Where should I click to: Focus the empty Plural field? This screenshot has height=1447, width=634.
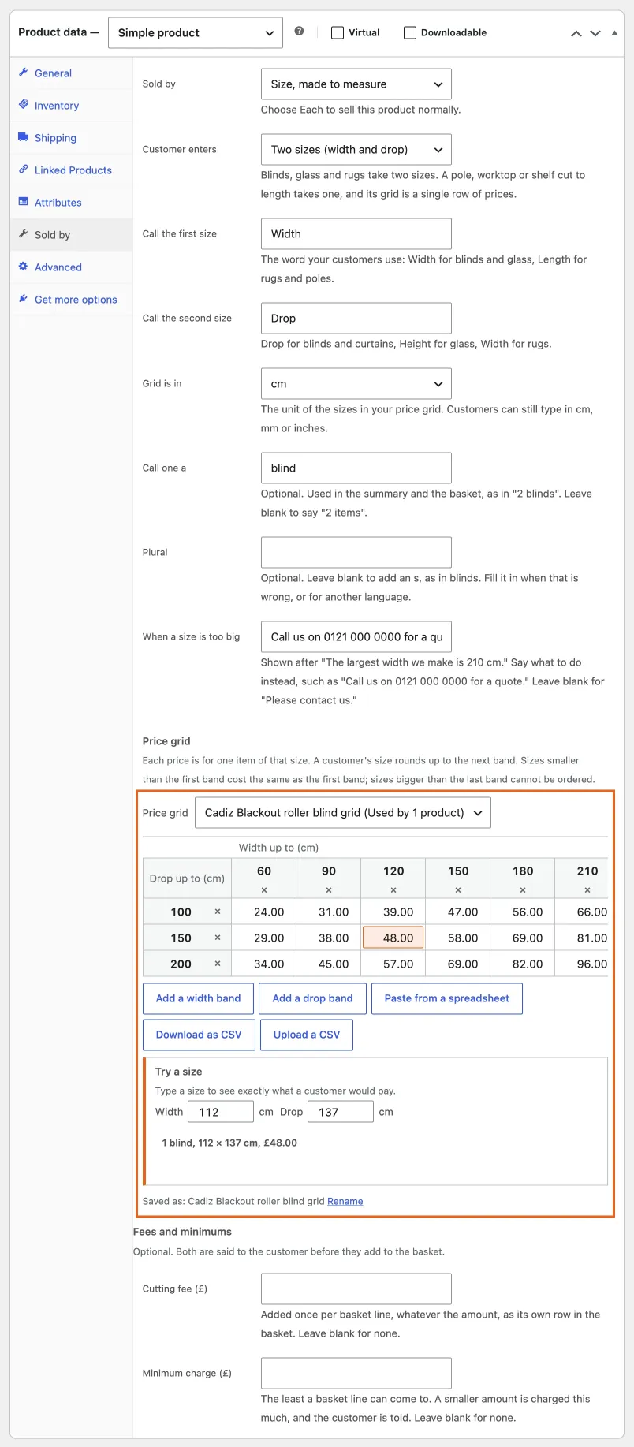(356, 553)
